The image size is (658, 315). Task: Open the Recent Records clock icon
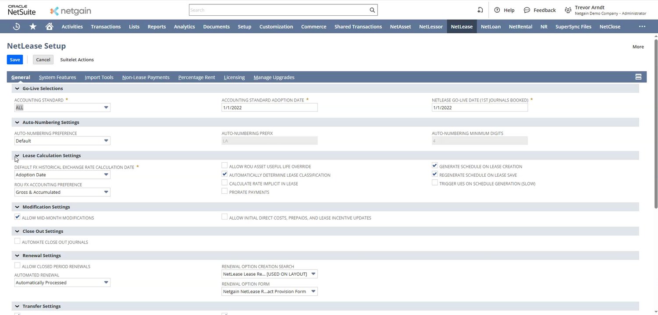(16, 26)
